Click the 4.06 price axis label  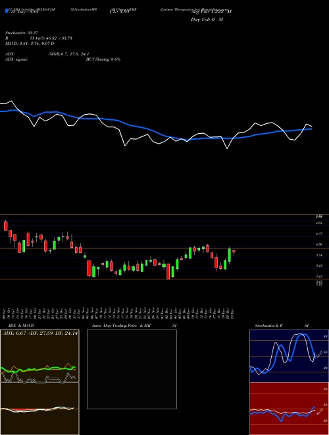319,245
